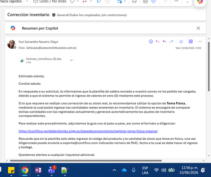The image size is (211, 177).
Task: Expand the attachment options chevron
Action: (x=71, y=60)
